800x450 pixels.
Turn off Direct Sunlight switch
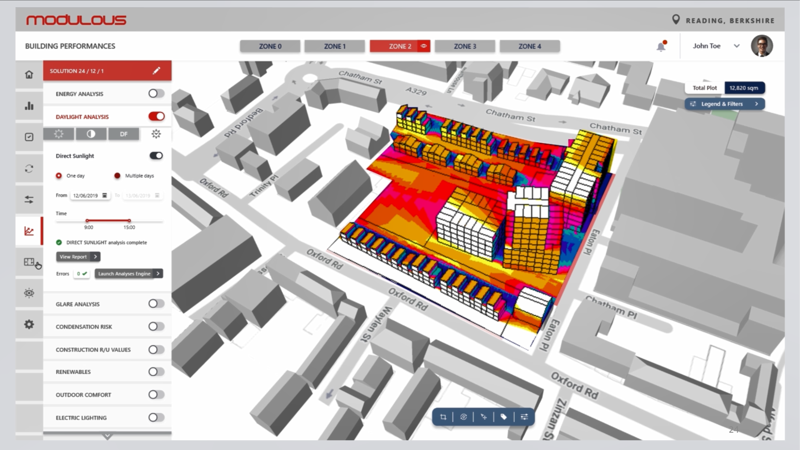[x=156, y=156]
